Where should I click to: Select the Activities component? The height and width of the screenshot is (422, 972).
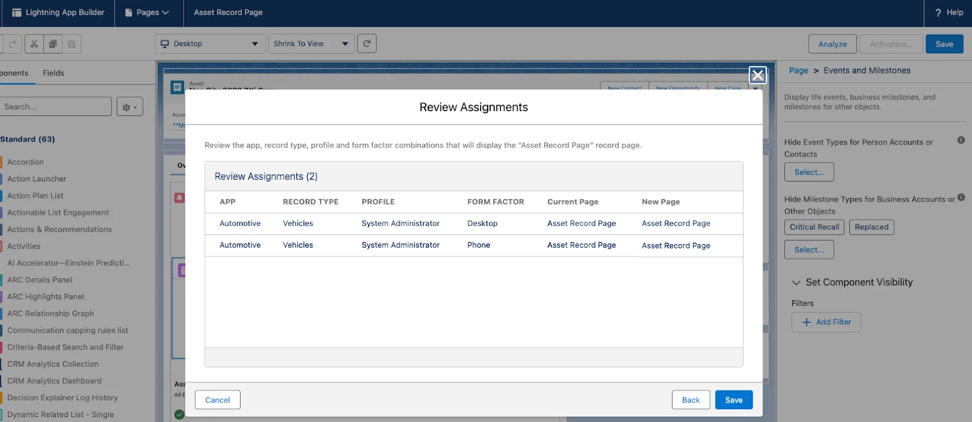click(24, 247)
